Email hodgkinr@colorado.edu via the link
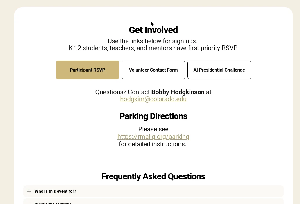The image size is (300, 204). pyautogui.click(x=153, y=99)
